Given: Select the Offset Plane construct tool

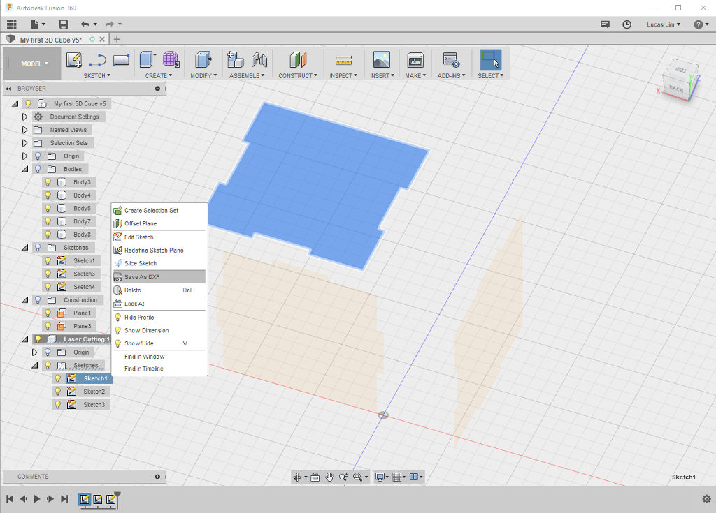Looking at the screenshot, I should [298, 60].
